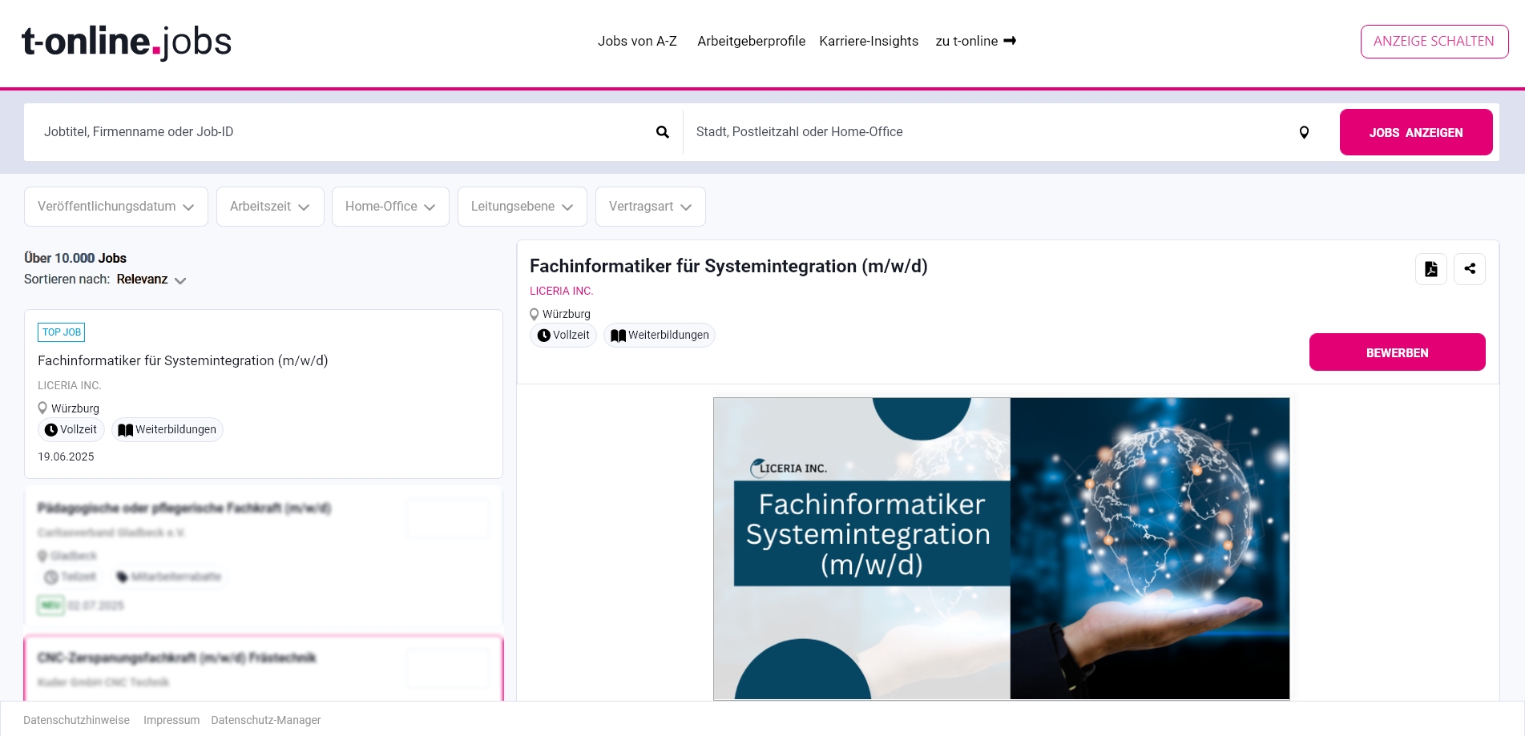Open Vertragsart filter dropdown
Screen dimensions: 1525x736
coord(651,207)
